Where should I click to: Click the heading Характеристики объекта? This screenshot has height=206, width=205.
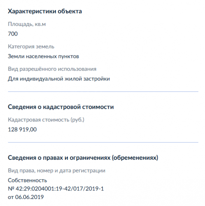pos(45,11)
